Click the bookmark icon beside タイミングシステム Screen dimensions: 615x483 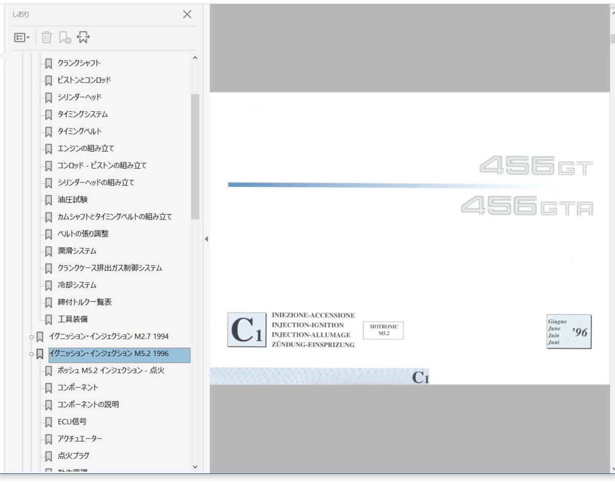(x=49, y=115)
